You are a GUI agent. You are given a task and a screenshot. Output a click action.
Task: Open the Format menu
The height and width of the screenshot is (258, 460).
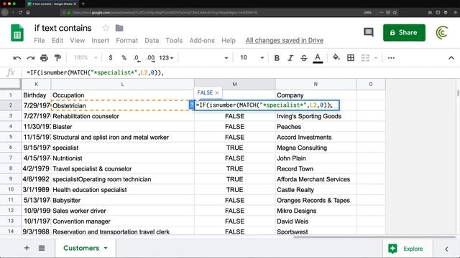coord(126,40)
